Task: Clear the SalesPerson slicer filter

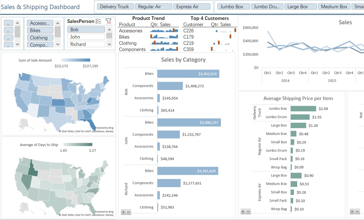Action: click(108, 21)
